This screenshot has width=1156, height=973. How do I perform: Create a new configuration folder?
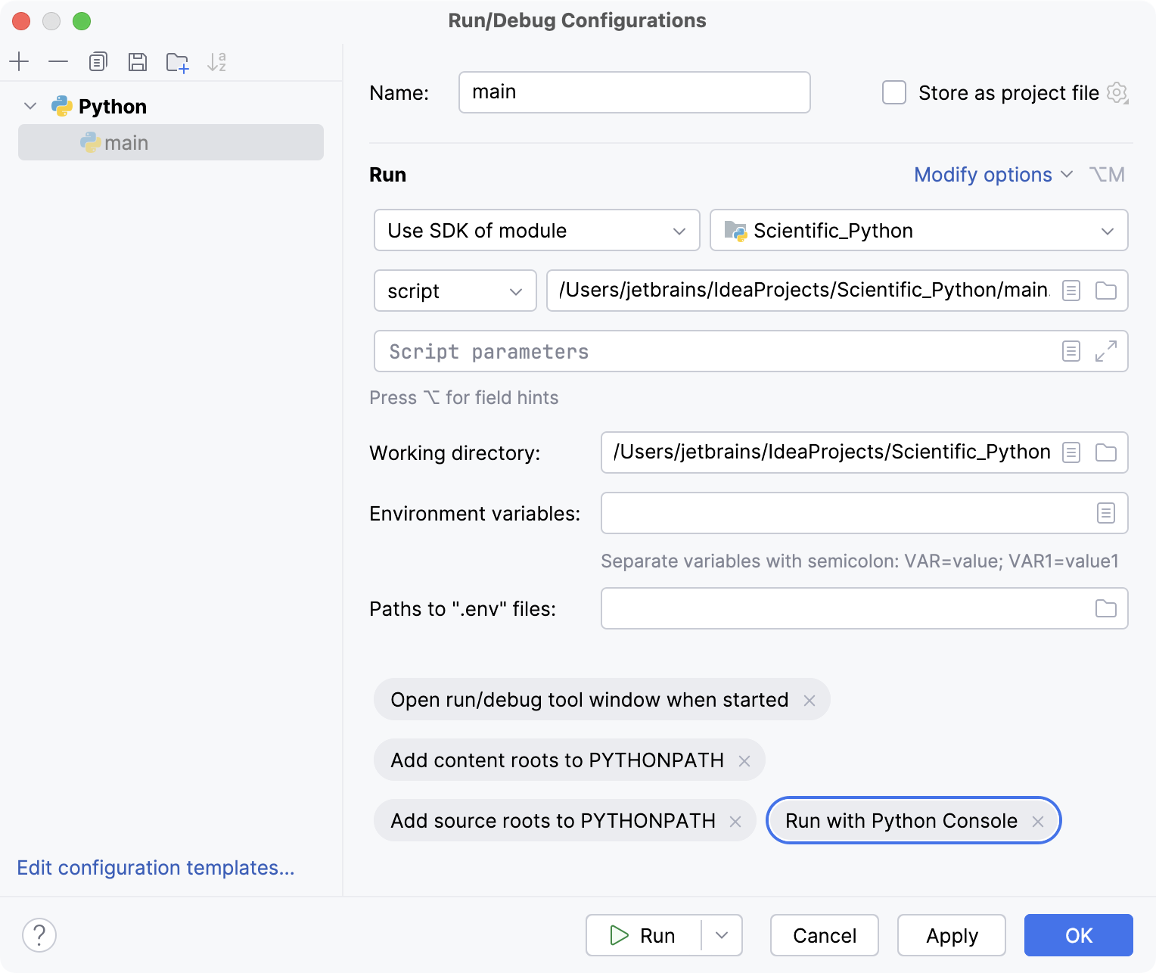point(176,62)
